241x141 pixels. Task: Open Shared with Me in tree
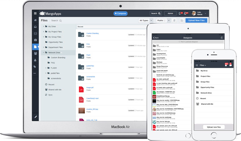55,90
